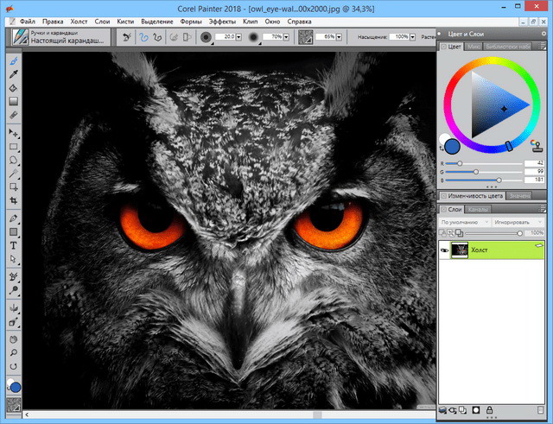Image resolution: width=553 pixels, height=424 pixels.
Task: Click the reset brush tool icon
Action: click(127, 38)
